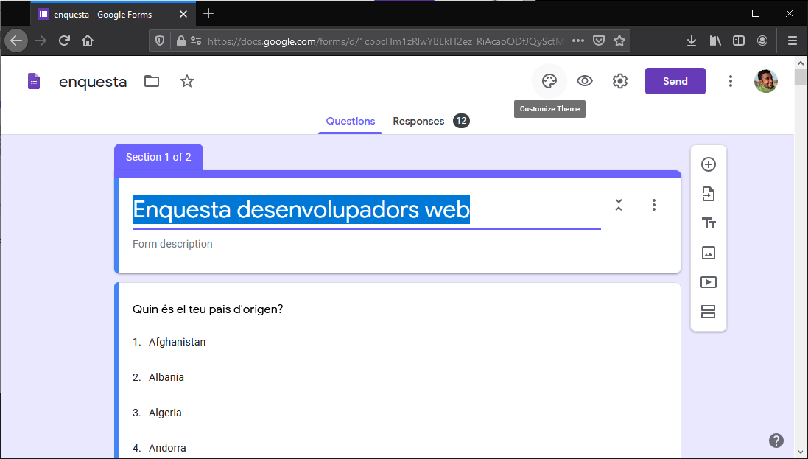The image size is (808, 459).
Task: Collapse the section with chevron arrows
Action: pos(619,205)
